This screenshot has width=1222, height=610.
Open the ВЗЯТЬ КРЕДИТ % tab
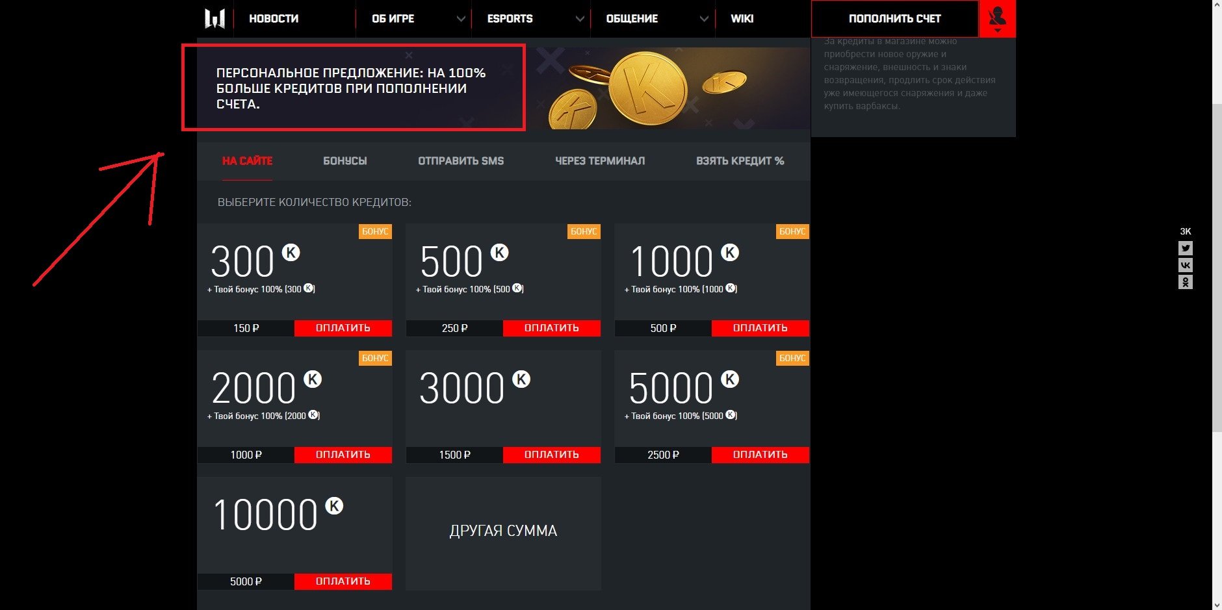[x=740, y=161]
